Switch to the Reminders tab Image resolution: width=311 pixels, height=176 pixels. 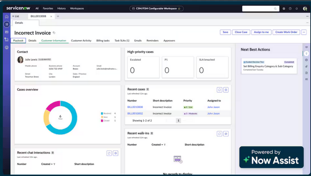(152, 40)
